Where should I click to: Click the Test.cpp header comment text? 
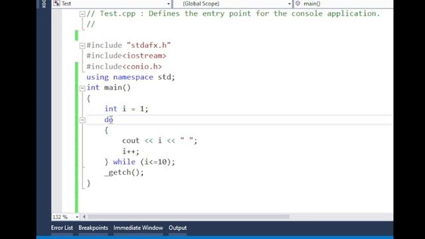pyautogui.click(x=233, y=13)
